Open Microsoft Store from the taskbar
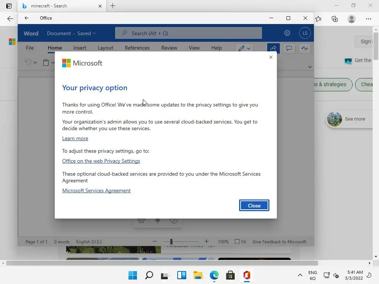Screen dimensions: 379x284 230,275
